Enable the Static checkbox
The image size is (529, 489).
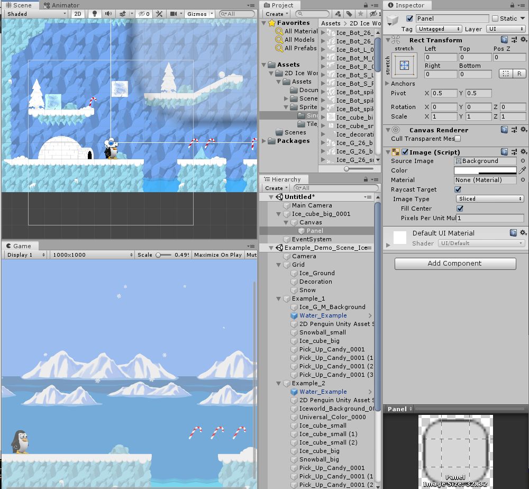495,19
